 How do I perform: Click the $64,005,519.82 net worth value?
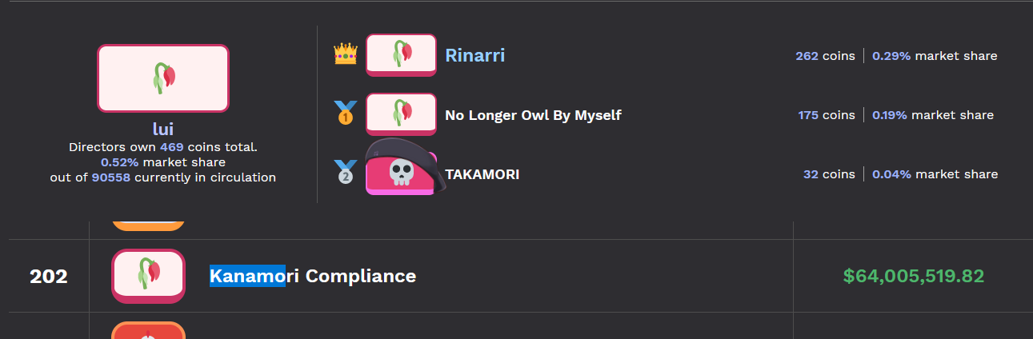914,276
